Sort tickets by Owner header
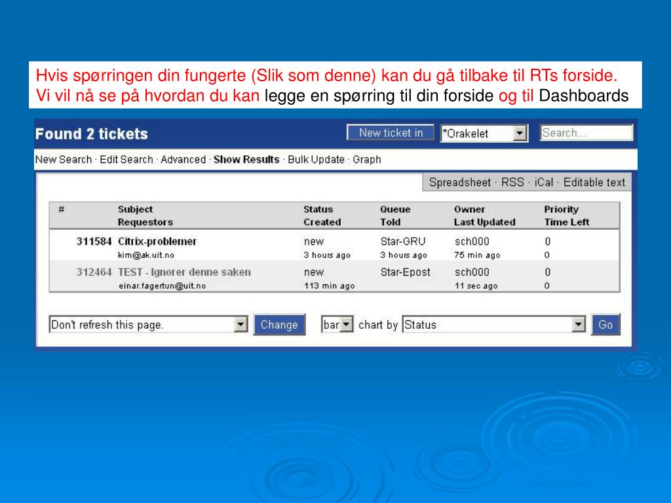 (x=469, y=209)
